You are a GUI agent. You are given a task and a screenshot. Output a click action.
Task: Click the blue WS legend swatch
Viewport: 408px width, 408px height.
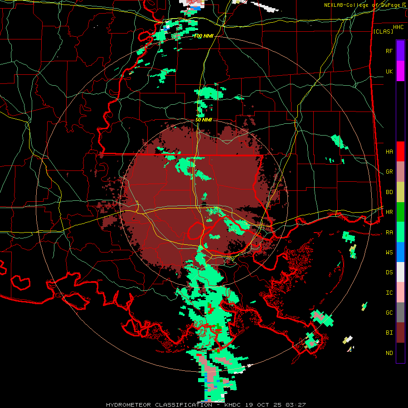tap(400, 252)
